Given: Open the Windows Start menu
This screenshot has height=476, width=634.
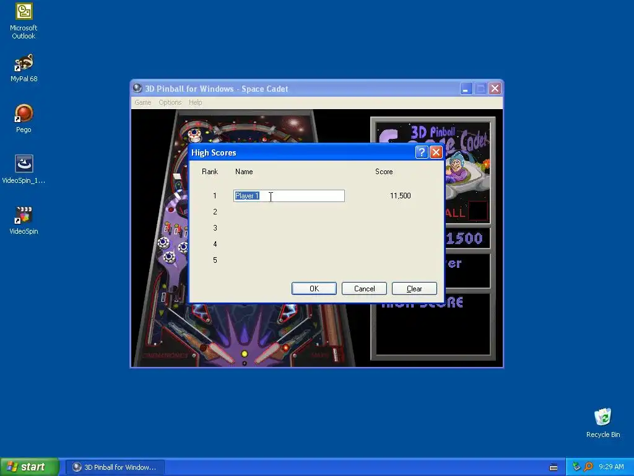Looking at the screenshot, I should (x=29, y=467).
